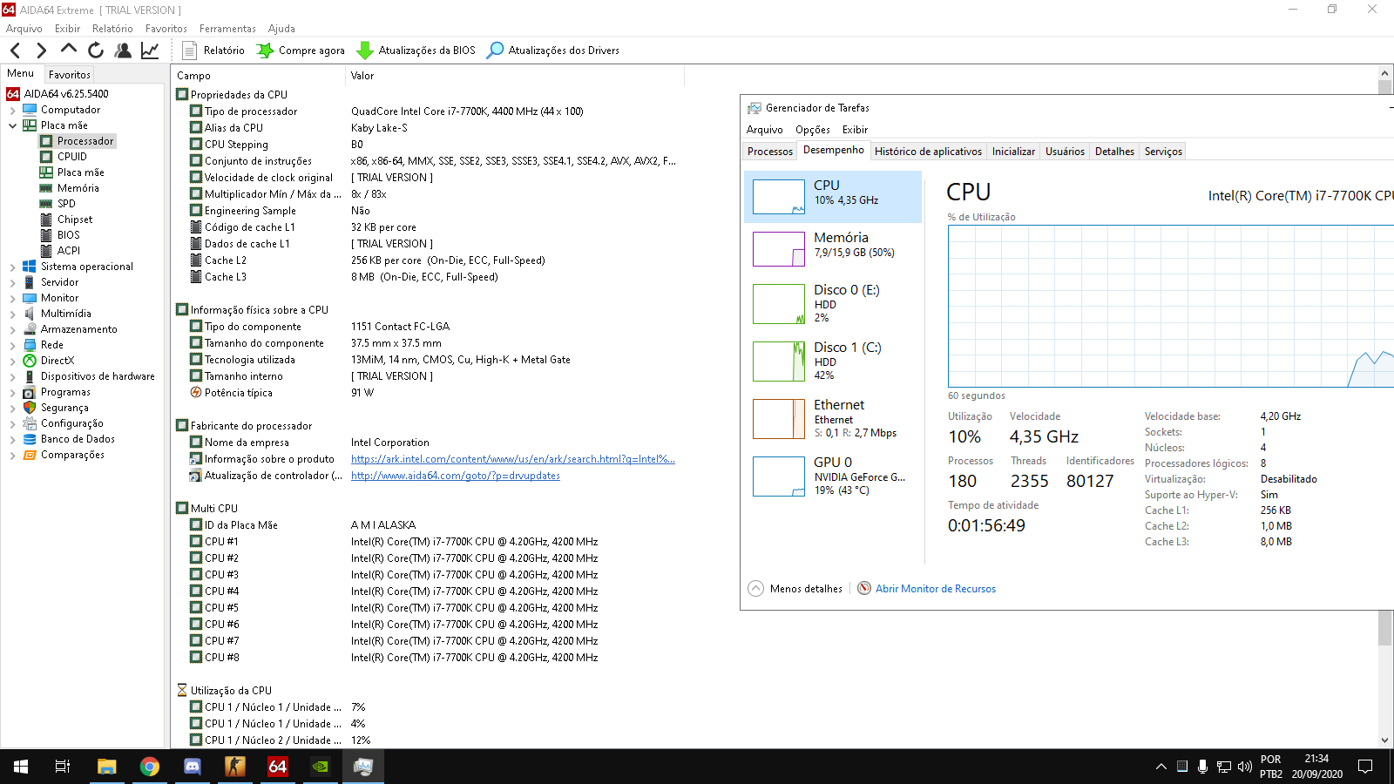Viewport: 1394px width, 784px height.
Task: Click the CPU #1 row
Action: pos(427,542)
